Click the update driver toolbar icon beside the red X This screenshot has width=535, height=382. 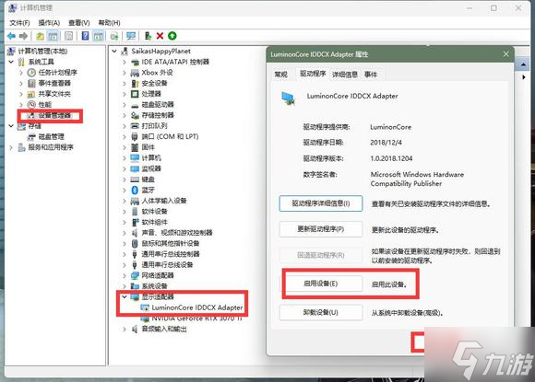(x=148, y=36)
